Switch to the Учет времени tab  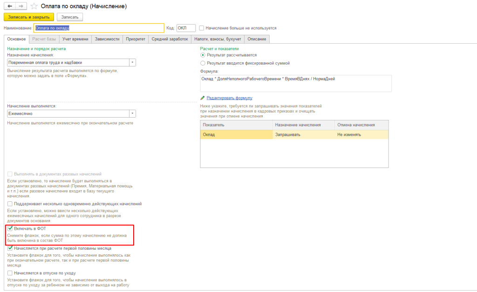coord(75,39)
